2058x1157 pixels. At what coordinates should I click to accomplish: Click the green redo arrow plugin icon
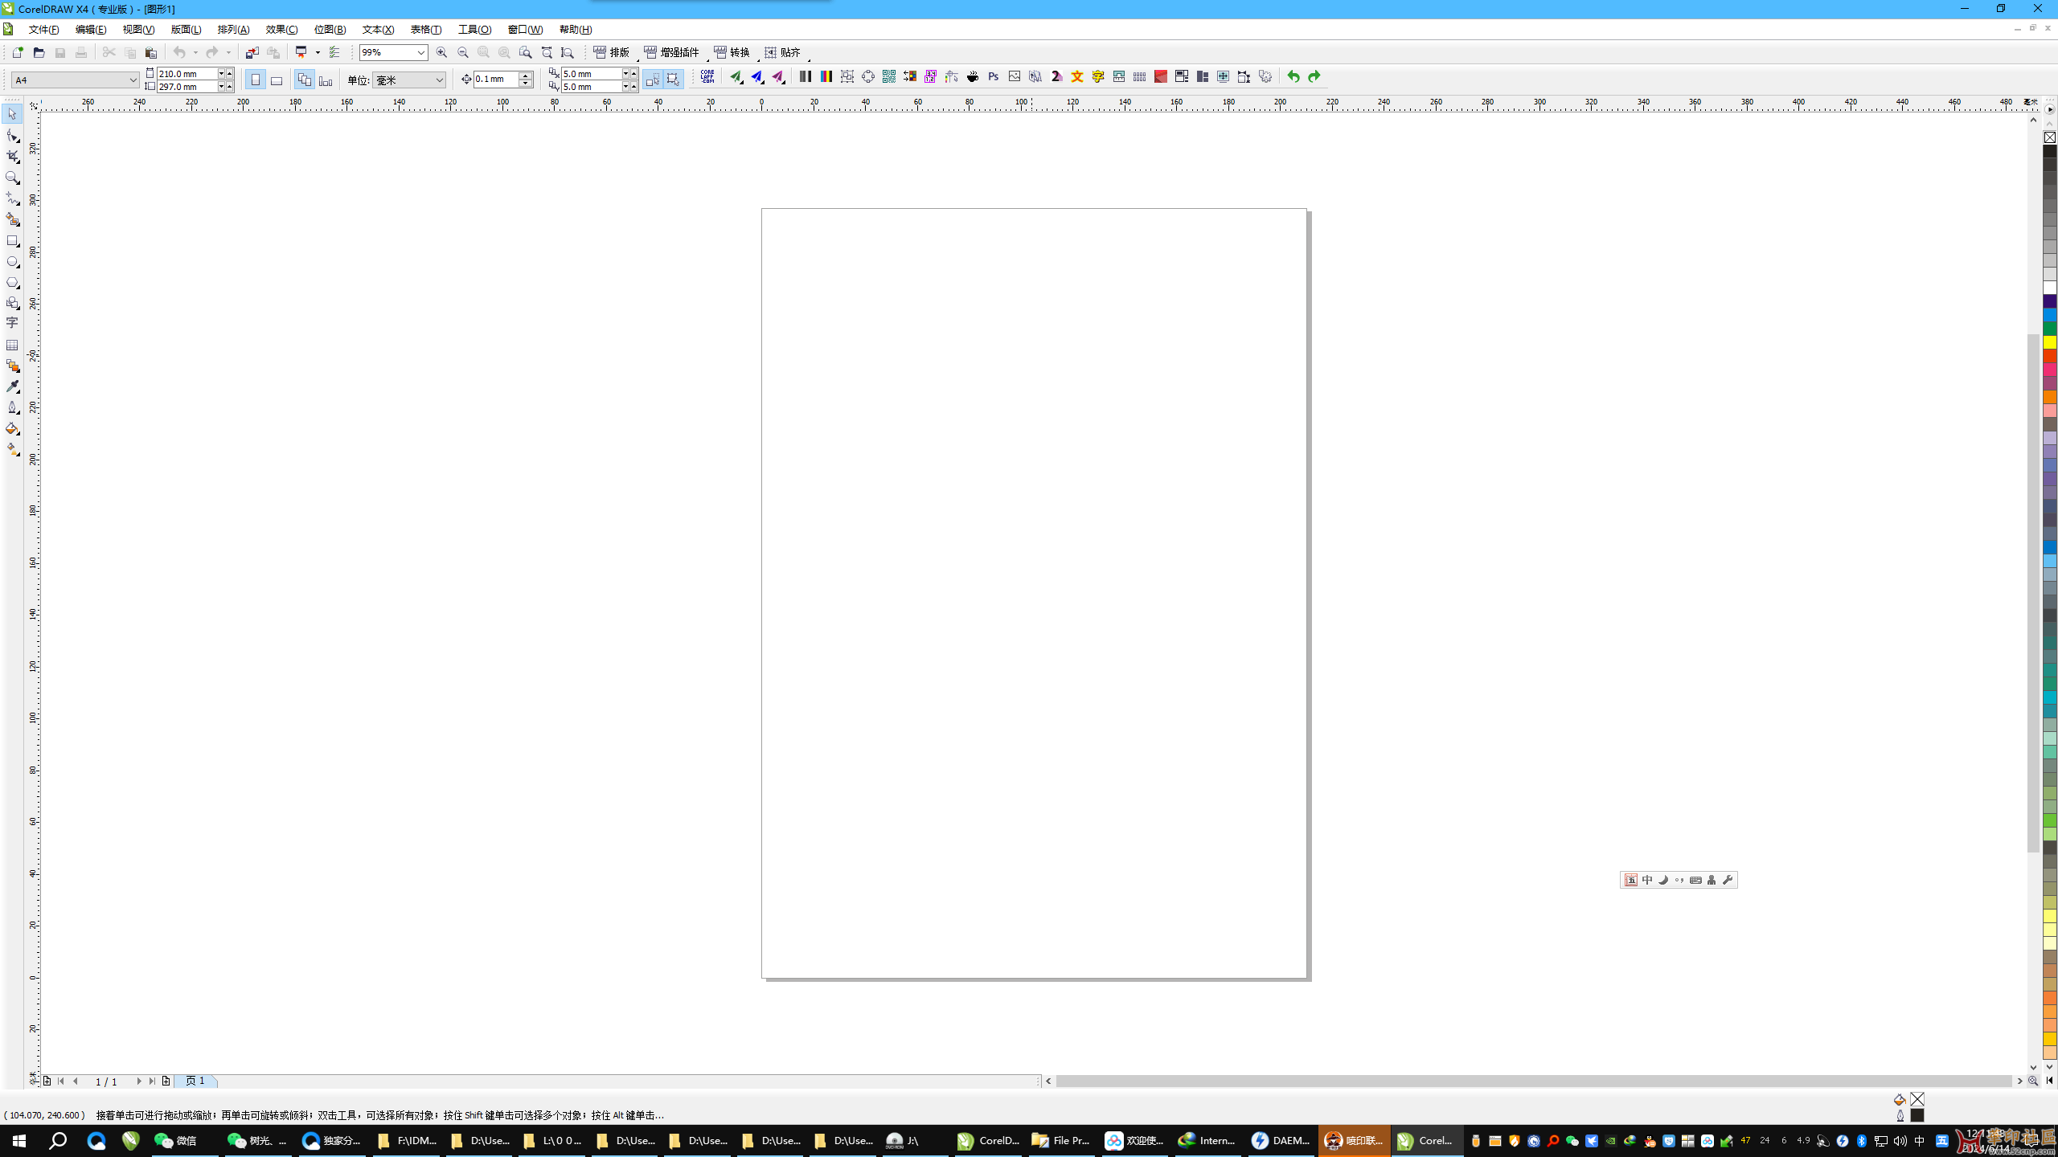coord(1314,76)
